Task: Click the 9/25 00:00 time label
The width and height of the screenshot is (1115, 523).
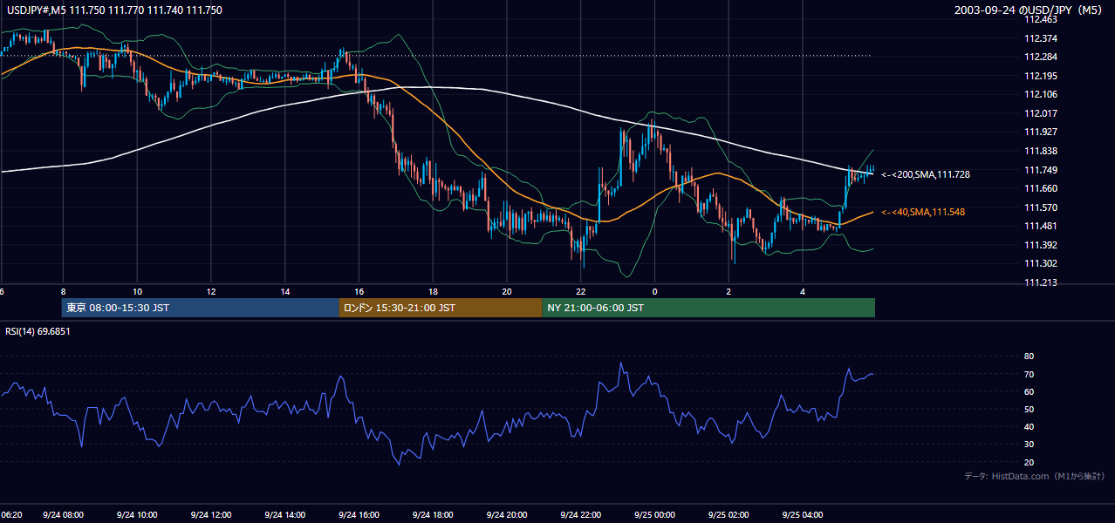Action: click(654, 515)
